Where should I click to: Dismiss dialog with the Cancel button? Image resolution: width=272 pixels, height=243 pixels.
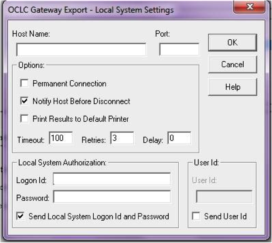[x=232, y=65]
